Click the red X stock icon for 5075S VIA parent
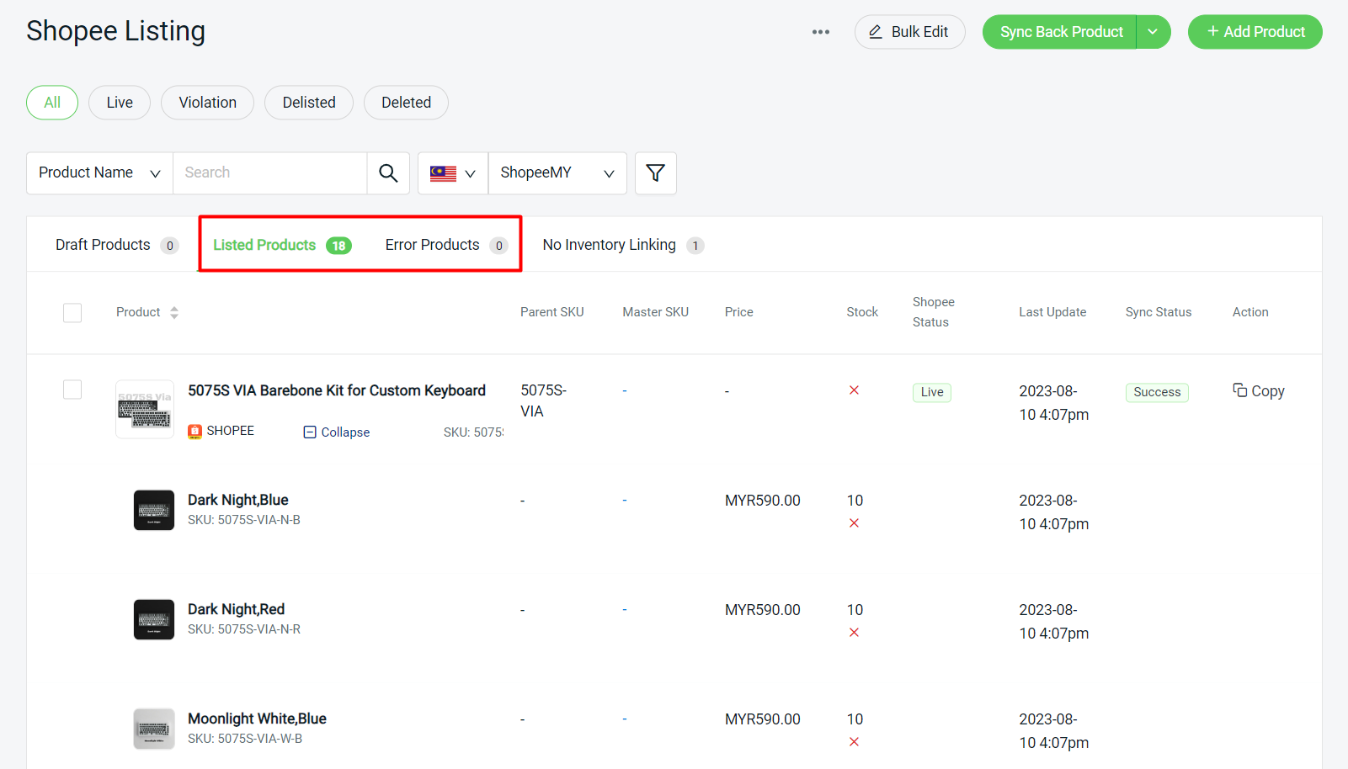The width and height of the screenshot is (1348, 769). [x=854, y=390]
